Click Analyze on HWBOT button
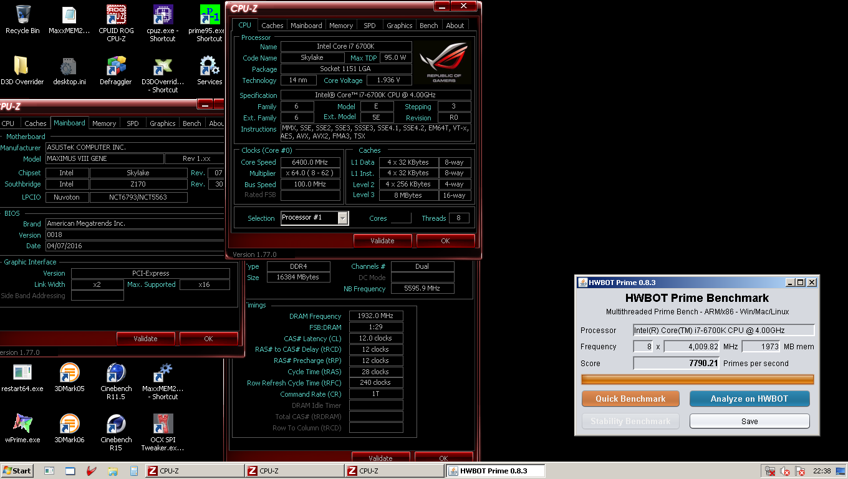The height and width of the screenshot is (479, 848). click(749, 399)
